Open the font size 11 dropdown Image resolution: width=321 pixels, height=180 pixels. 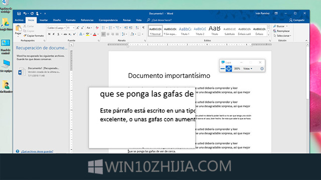pyautogui.click(x=74, y=28)
